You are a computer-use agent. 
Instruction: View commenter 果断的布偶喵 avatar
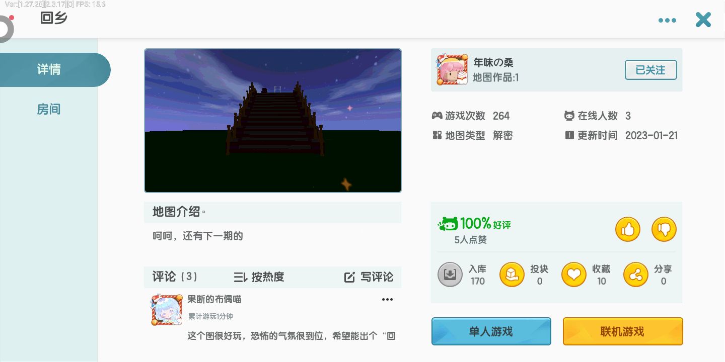(x=167, y=310)
